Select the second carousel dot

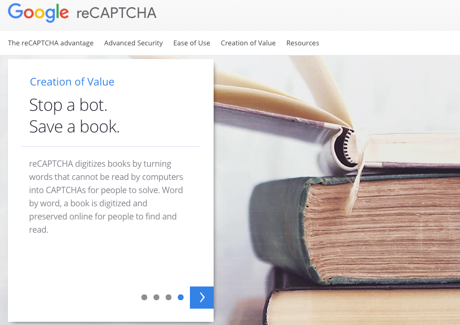tap(156, 297)
